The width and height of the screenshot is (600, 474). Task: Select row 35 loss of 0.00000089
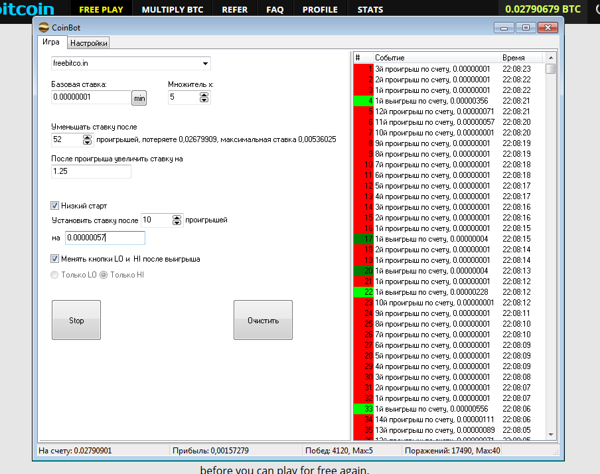(x=449, y=430)
